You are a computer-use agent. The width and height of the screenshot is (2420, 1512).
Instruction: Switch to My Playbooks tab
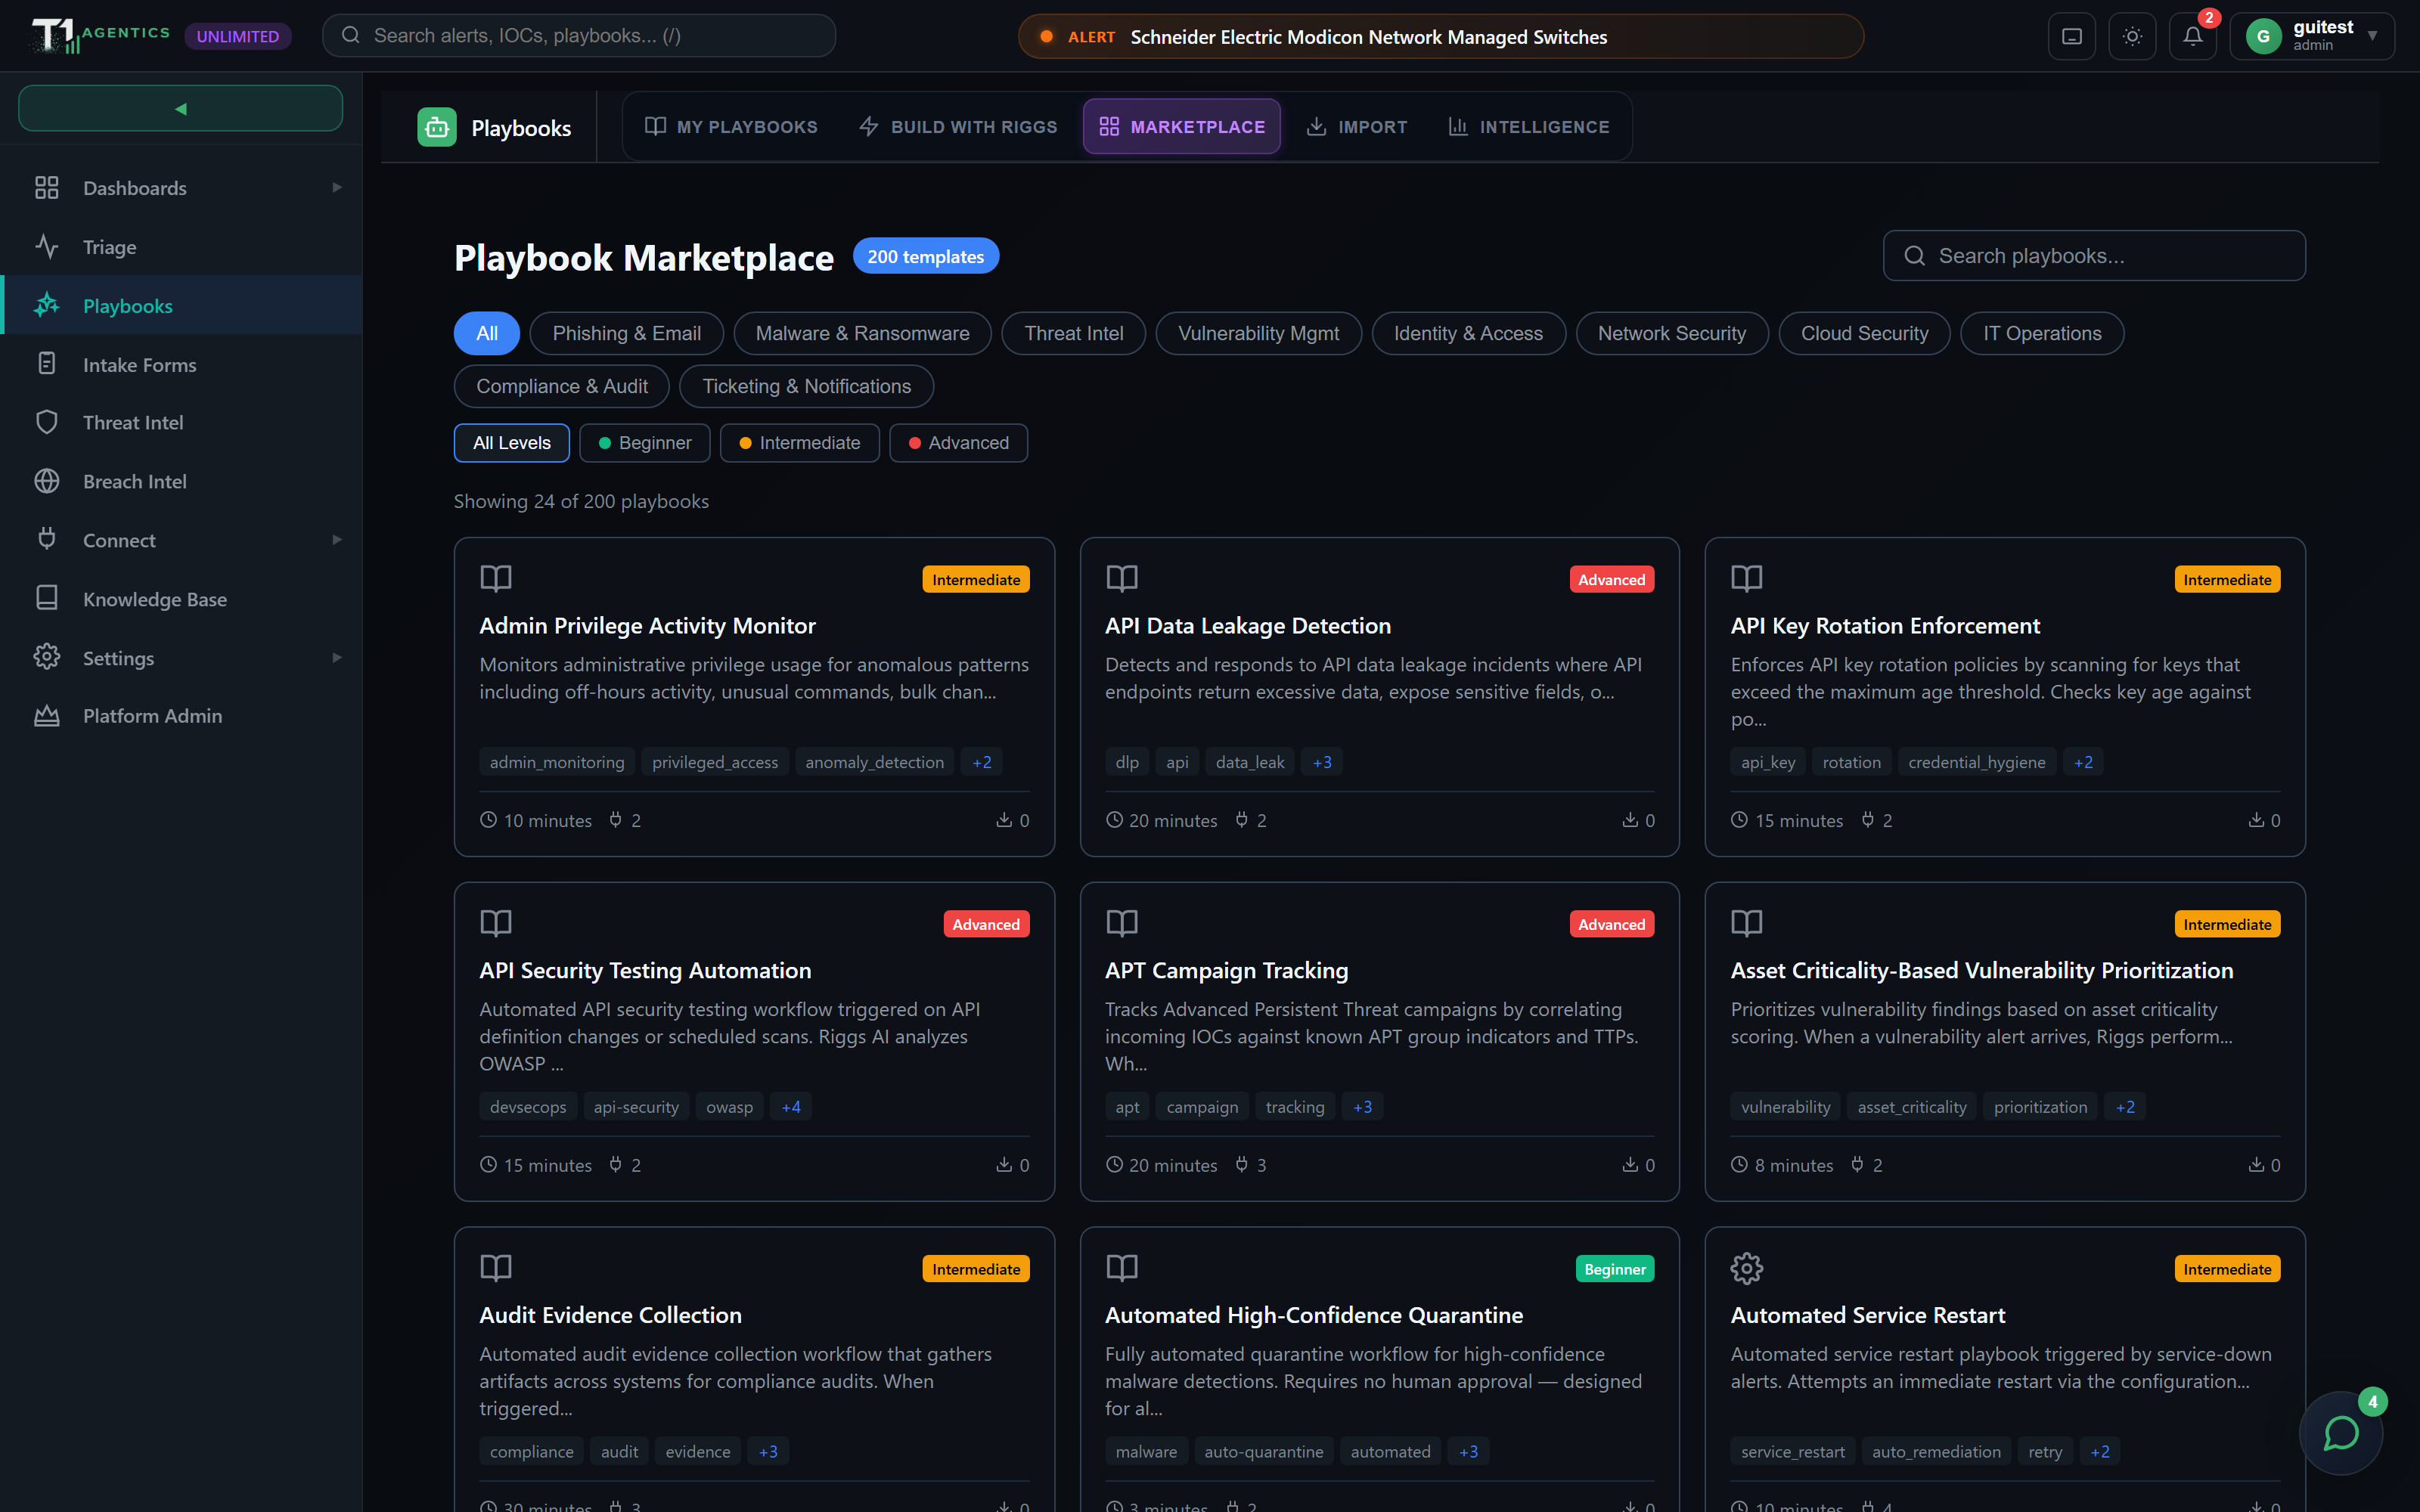click(731, 127)
